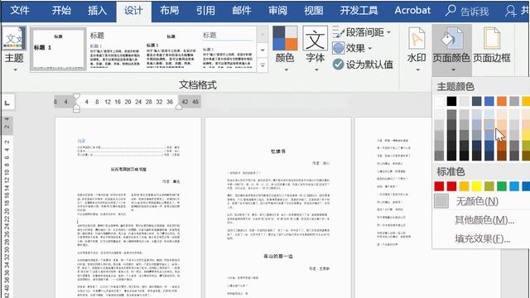Select the first document style thumbnail
This screenshot has height=298, width=530.
pos(59,50)
